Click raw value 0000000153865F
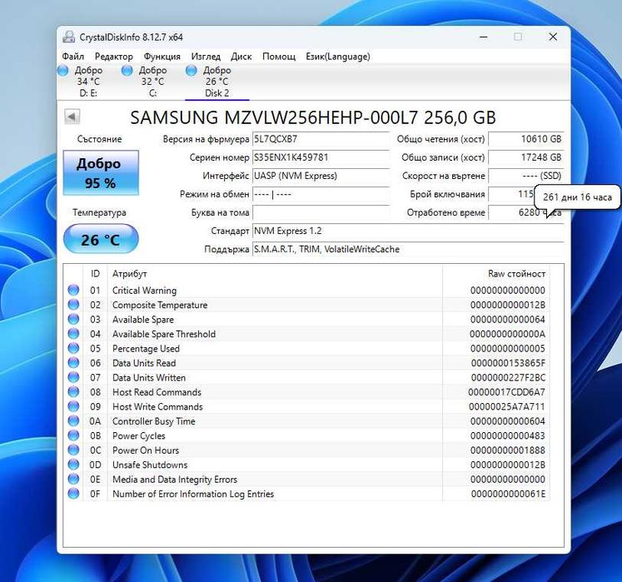The height and width of the screenshot is (582, 622). [508, 363]
